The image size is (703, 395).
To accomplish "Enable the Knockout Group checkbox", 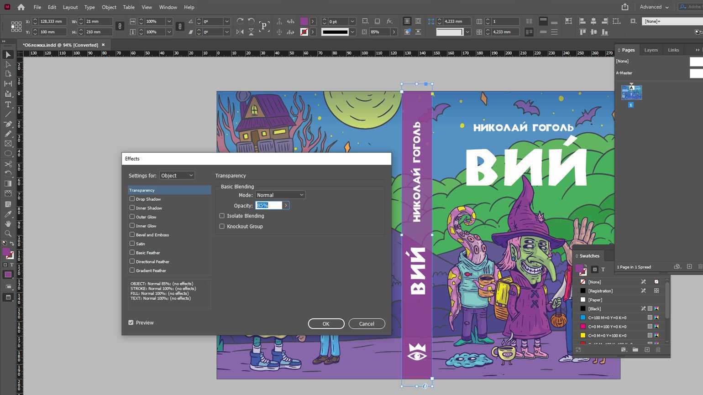I will (222, 226).
